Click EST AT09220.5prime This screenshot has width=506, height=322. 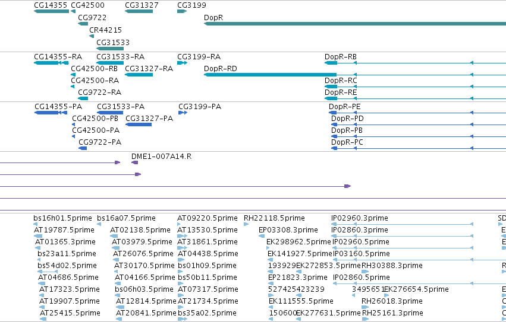tap(179, 224)
